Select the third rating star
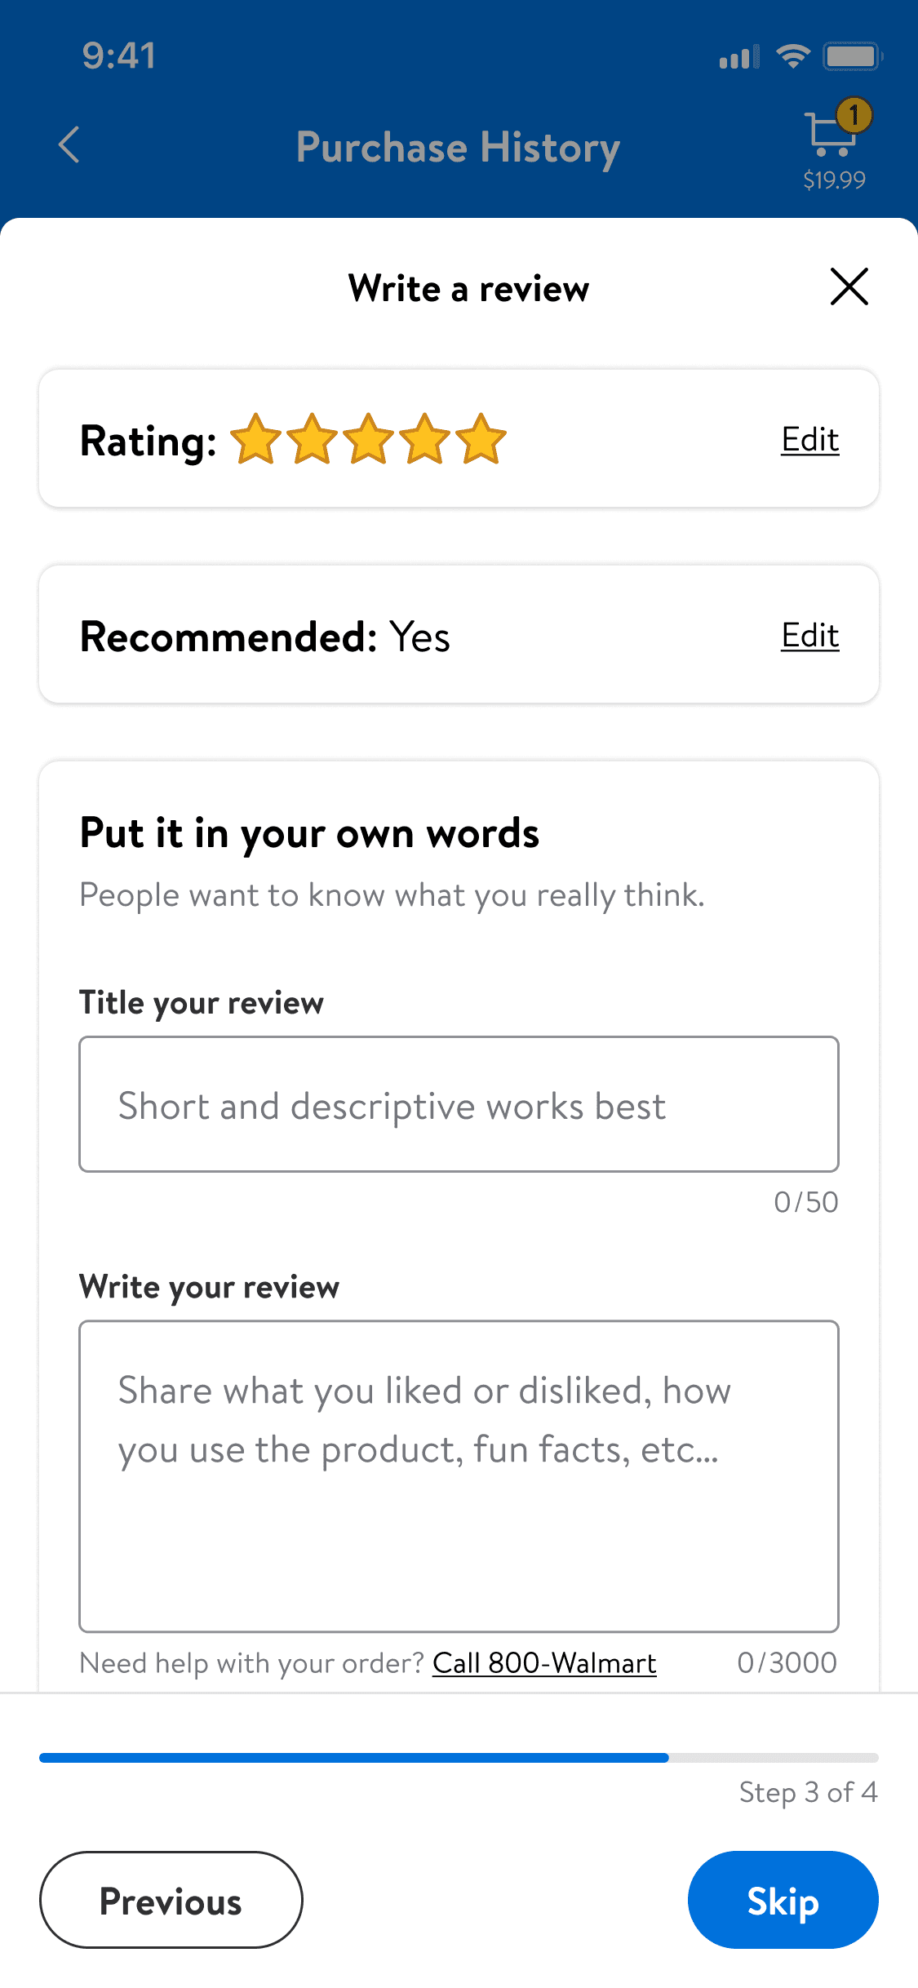 [x=369, y=439]
